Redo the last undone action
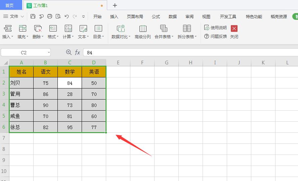 pyautogui.click(x=75, y=16)
